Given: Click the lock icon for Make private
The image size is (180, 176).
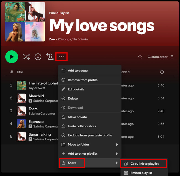Looking at the screenshot, I should (x=63, y=117).
